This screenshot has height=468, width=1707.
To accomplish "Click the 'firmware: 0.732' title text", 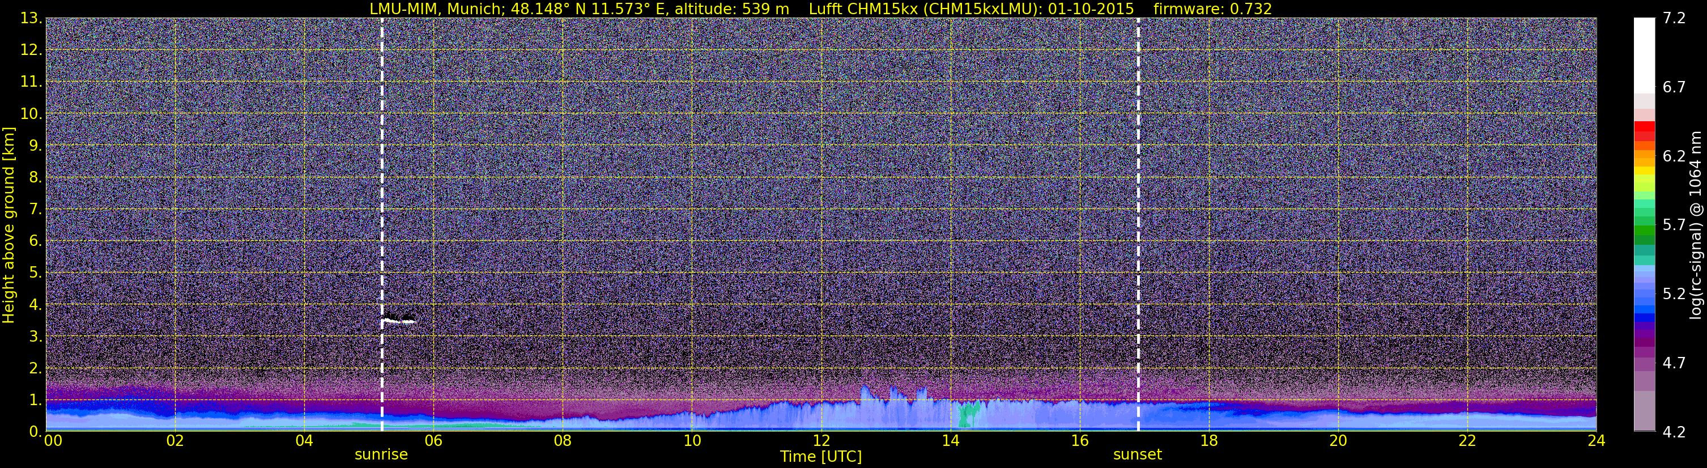I will pyautogui.click(x=1212, y=8).
